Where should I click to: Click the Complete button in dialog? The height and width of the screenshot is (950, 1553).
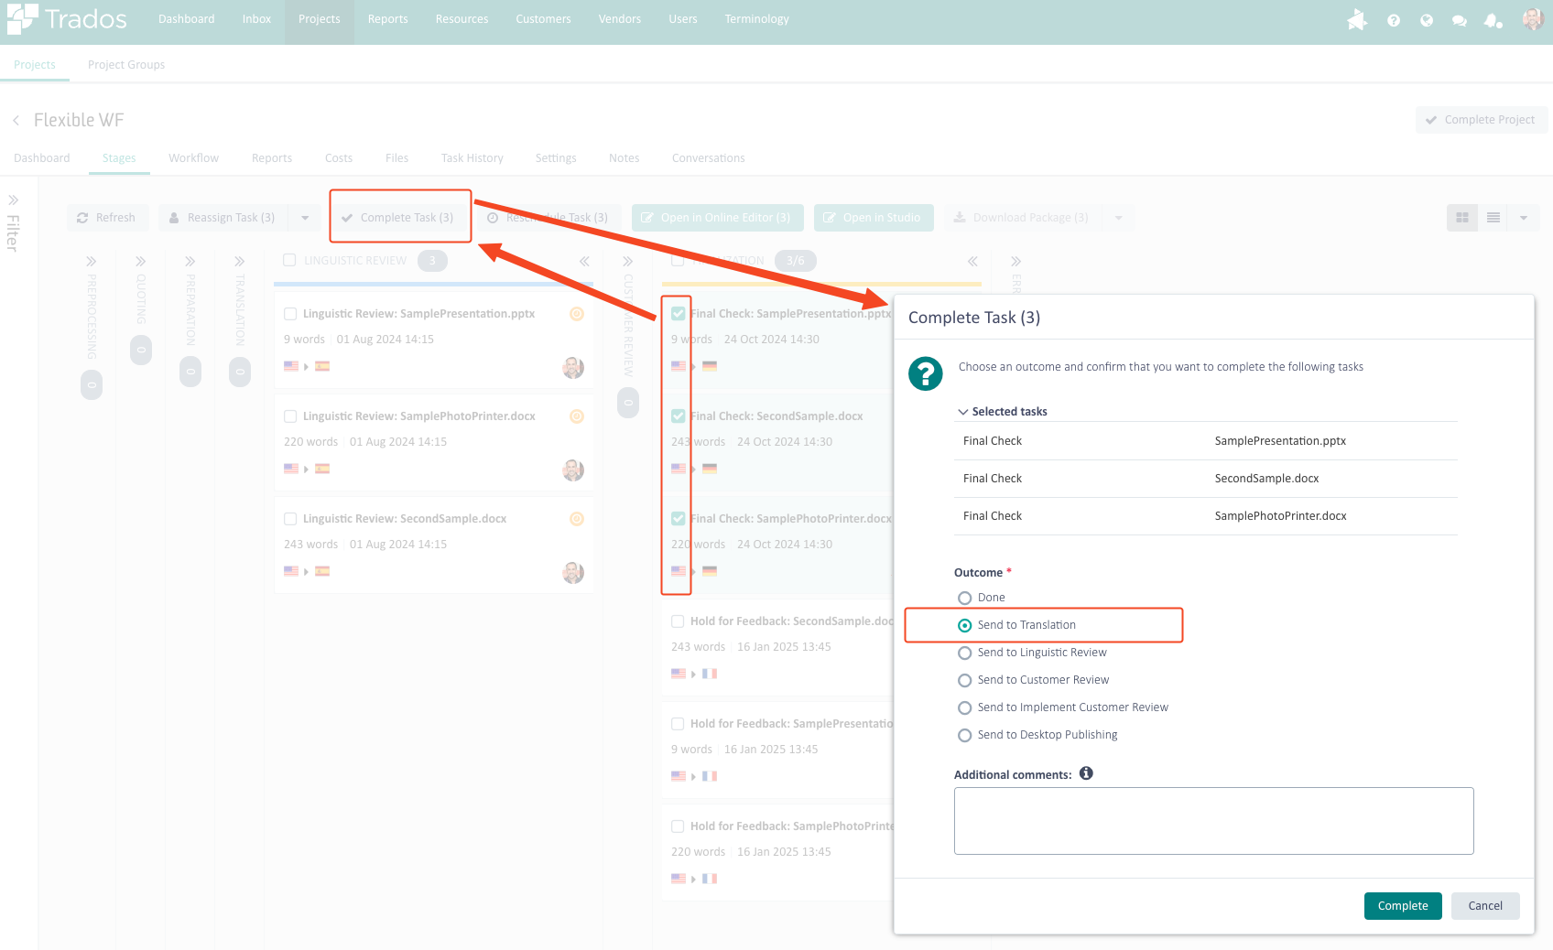1403,906
